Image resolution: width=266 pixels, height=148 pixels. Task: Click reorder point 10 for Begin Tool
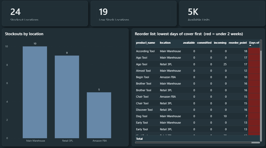pyautogui.click(x=246, y=77)
